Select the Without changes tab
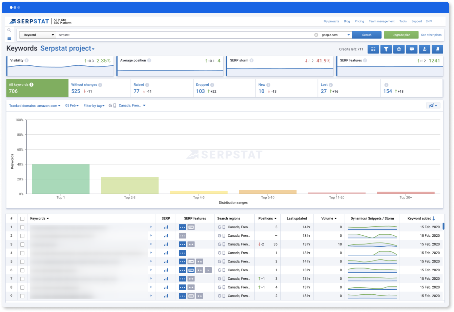The image size is (454, 312). click(100, 88)
